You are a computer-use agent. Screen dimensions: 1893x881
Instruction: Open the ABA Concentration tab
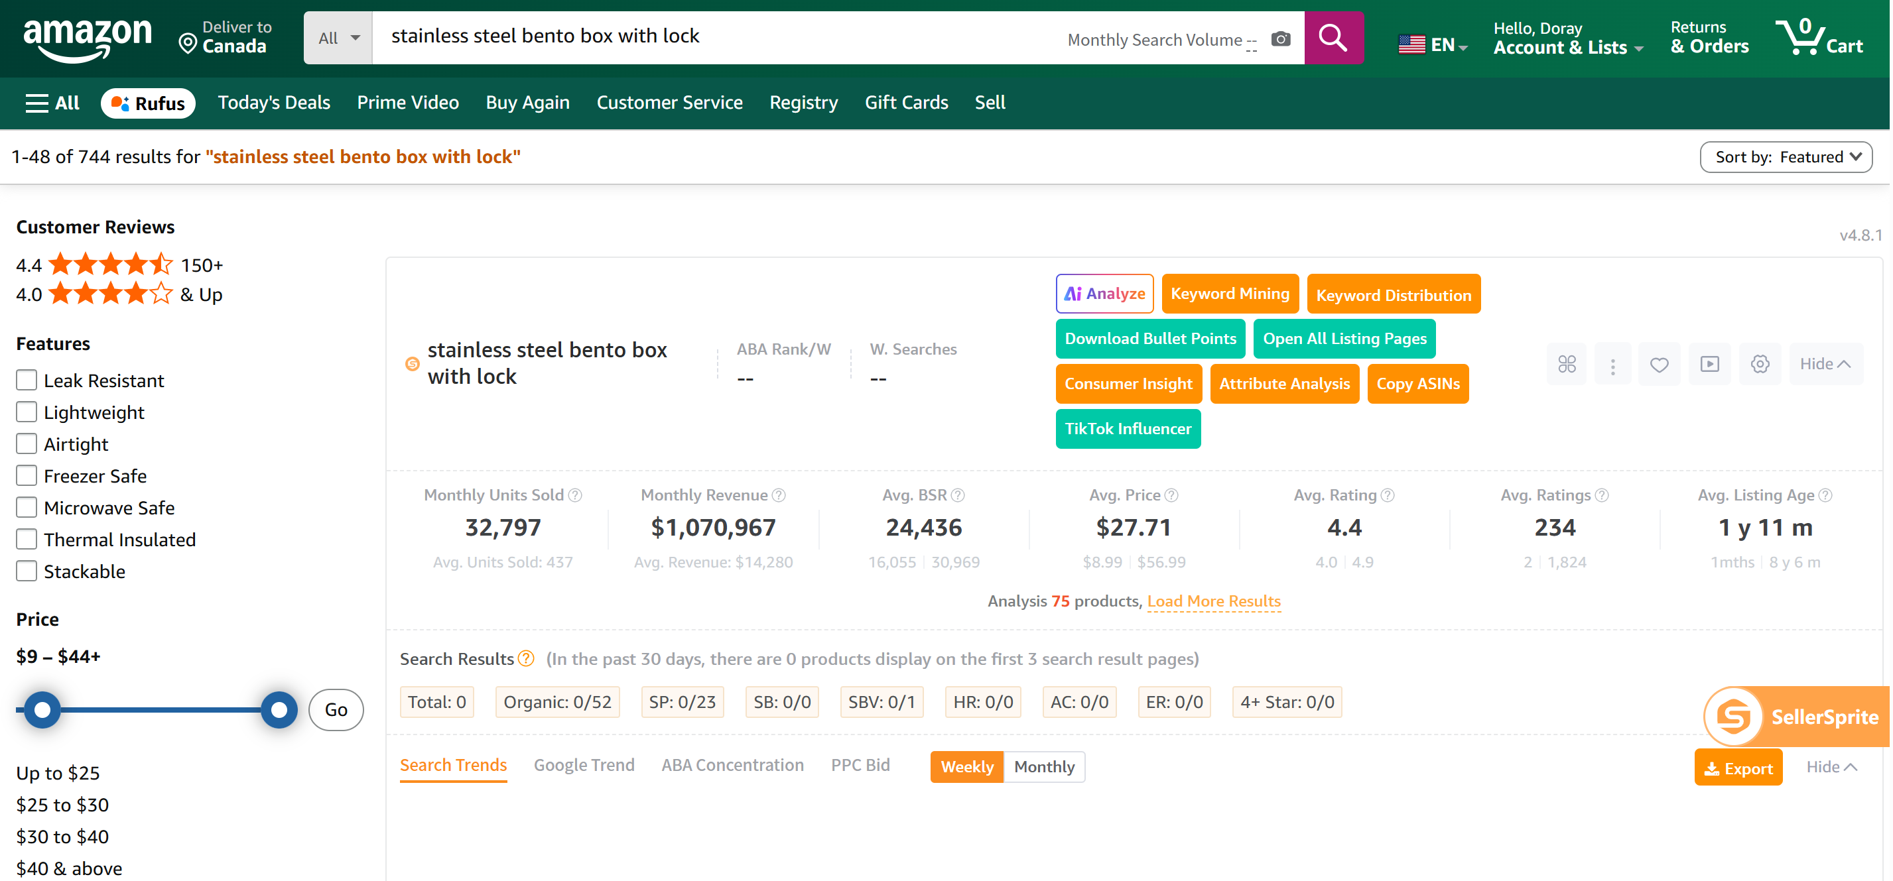[732, 765]
